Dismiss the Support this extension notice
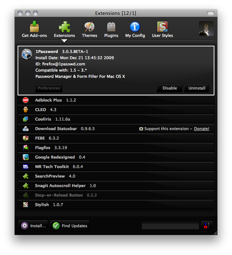Screen dimensions: 232x255 click(141, 129)
